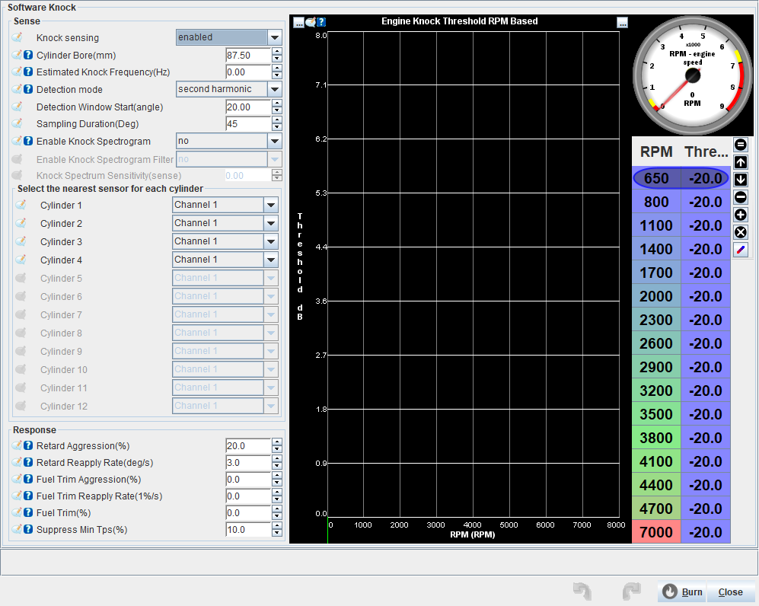Open help for Cylinder Bore setting
The height and width of the screenshot is (606, 759).
[28, 56]
